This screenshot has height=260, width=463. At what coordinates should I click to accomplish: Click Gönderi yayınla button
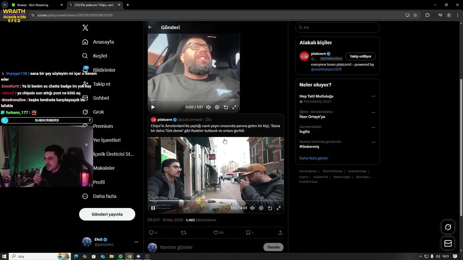107,214
